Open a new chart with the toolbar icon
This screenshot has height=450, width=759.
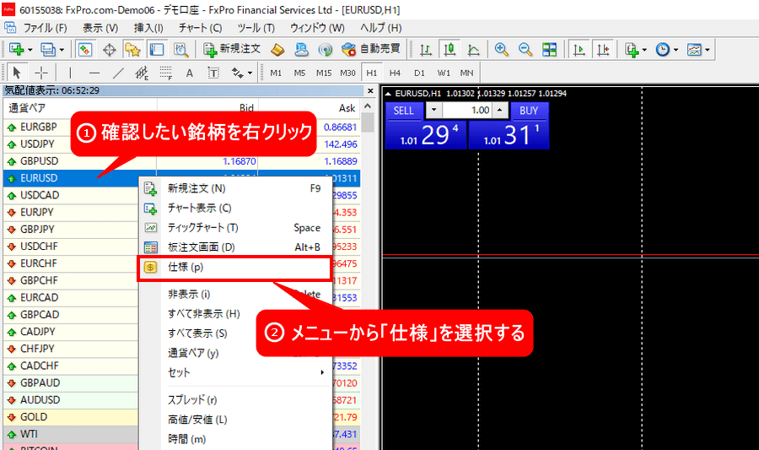(17, 50)
